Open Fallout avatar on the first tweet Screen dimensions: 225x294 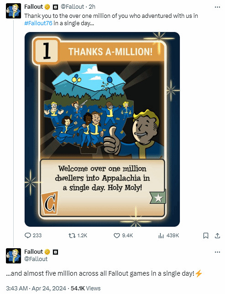coord(13,11)
